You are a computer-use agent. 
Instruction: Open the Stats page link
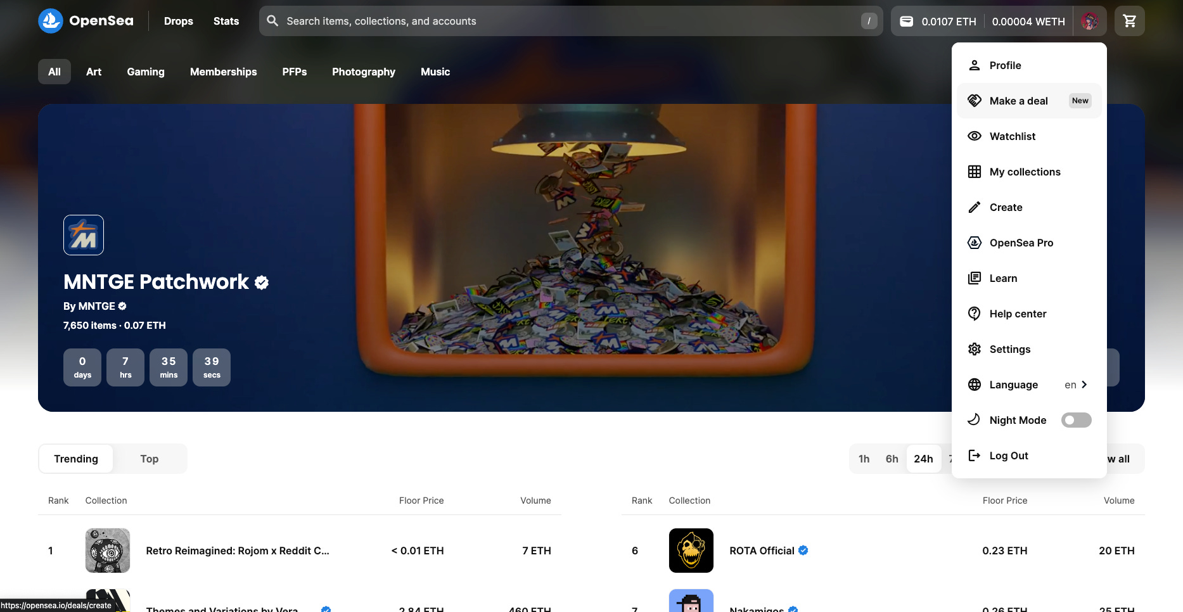[226, 21]
